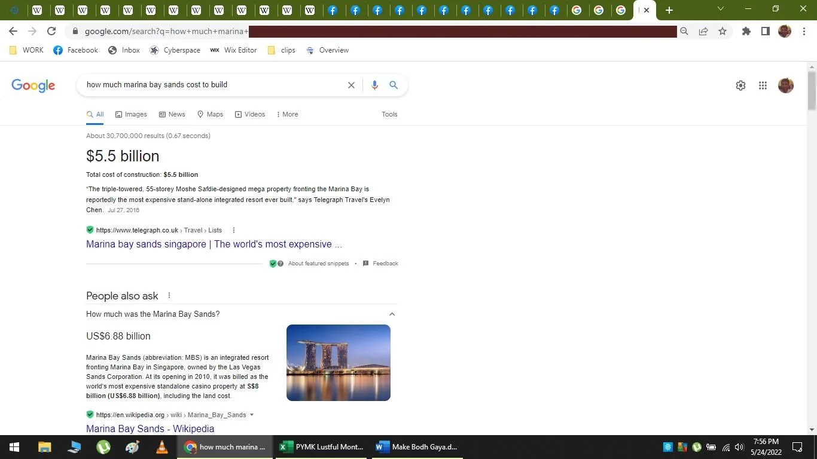This screenshot has width=817, height=459.
Task: Expand the tab search chevron
Action: [x=721, y=9]
